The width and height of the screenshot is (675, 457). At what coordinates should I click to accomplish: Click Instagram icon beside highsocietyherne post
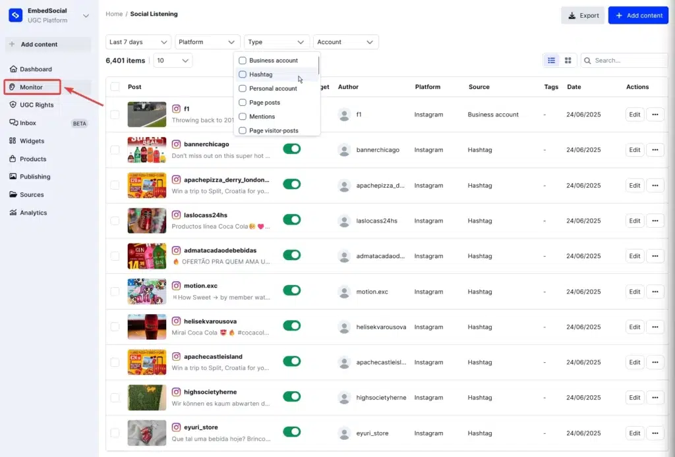click(176, 392)
